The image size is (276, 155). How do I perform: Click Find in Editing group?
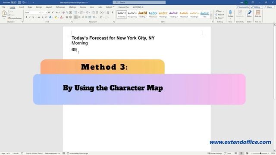coord(219,11)
